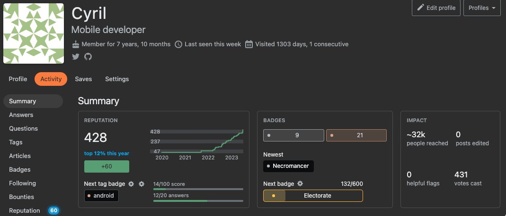Click the Electorate badge progress bar

tap(313, 196)
